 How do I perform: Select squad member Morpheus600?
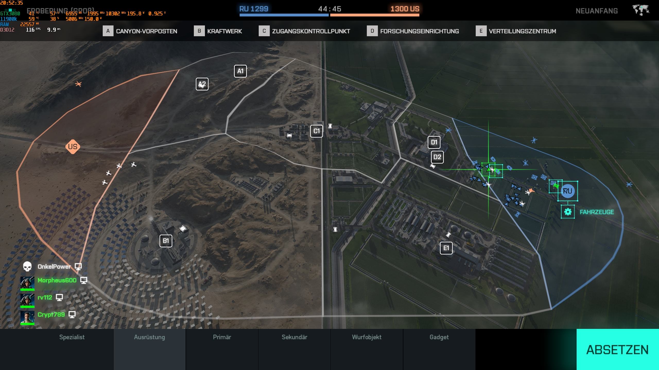57,280
